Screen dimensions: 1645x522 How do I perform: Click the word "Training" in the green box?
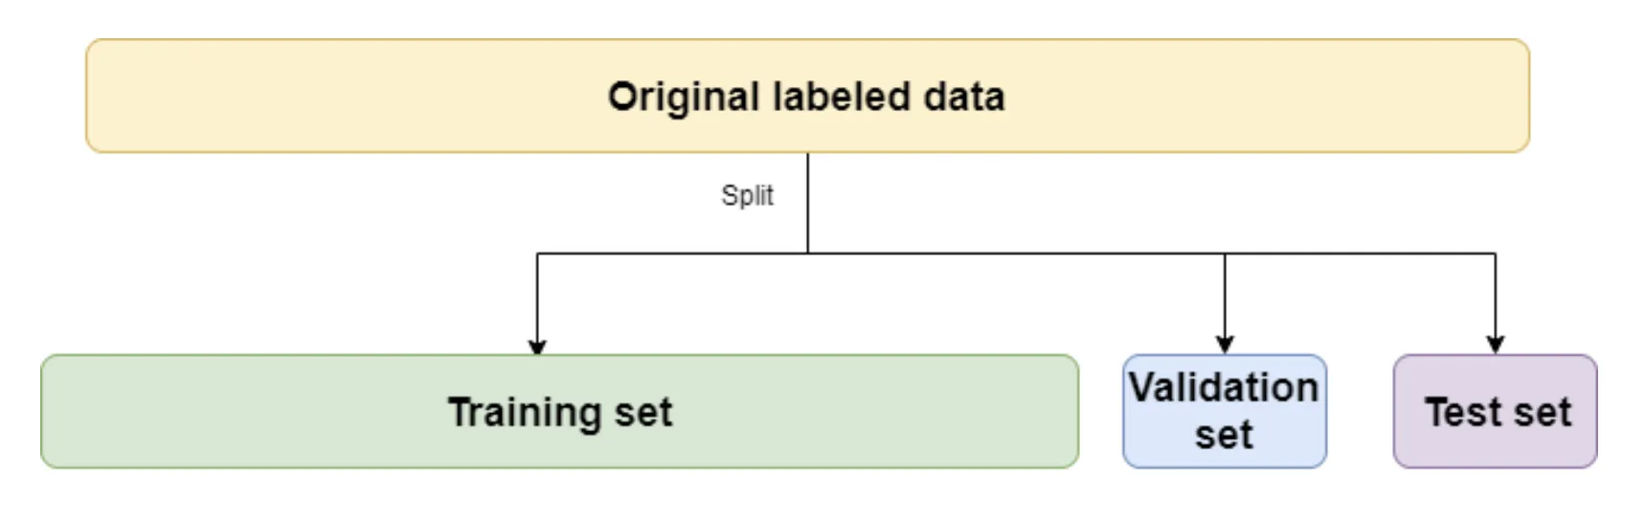(x=524, y=413)
